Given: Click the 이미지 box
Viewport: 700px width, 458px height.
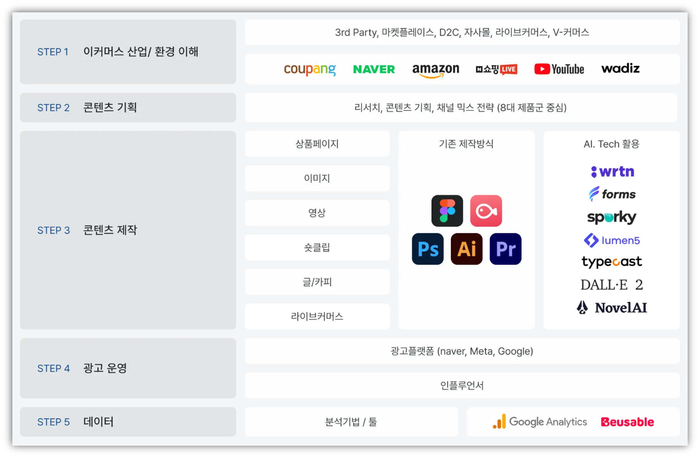Looking at the screenshot, I should (317, 178).
